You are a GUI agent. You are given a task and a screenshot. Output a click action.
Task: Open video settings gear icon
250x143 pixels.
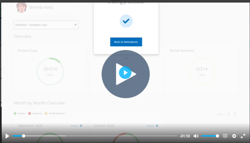tap(234, 136)
